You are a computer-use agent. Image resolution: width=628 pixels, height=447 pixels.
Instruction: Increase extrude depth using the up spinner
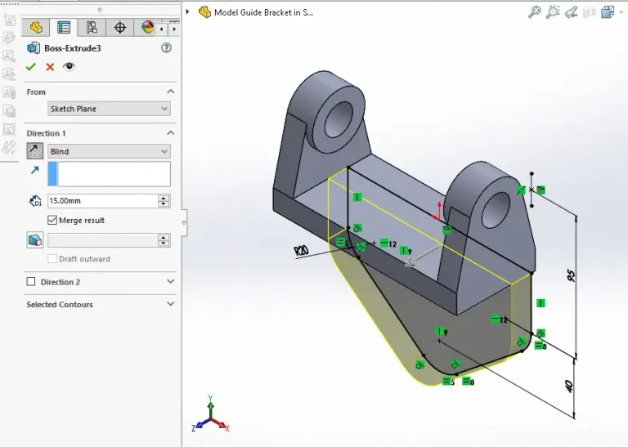click(x=164, y=198)
